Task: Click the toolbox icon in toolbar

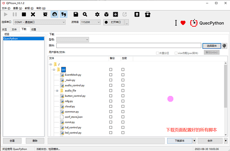Action: point(148,14)
